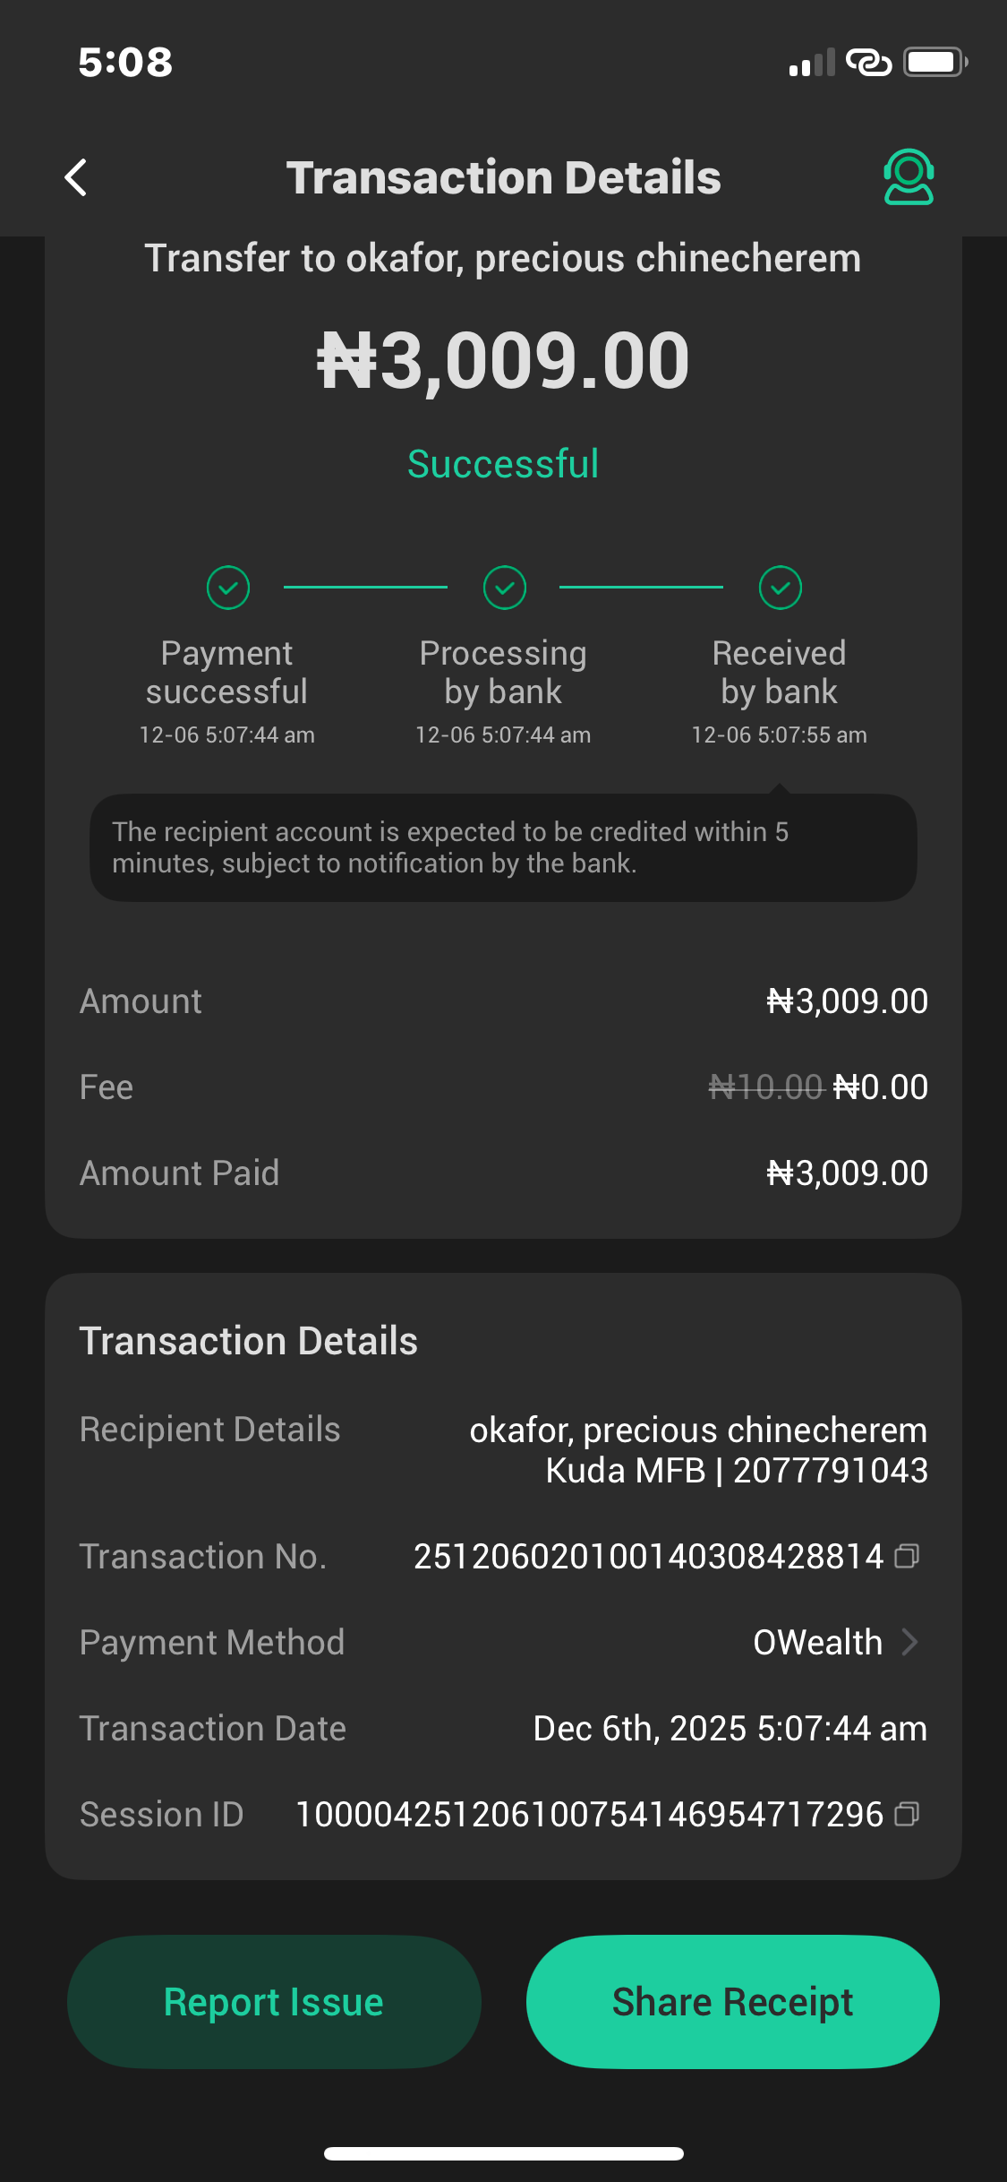Open customer support headset icon
The height and width of the screenshot is (2182, 1007).
point(909,177)
